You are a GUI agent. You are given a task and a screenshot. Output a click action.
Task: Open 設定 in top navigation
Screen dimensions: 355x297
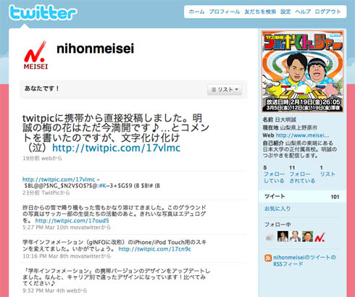[285, 12]
